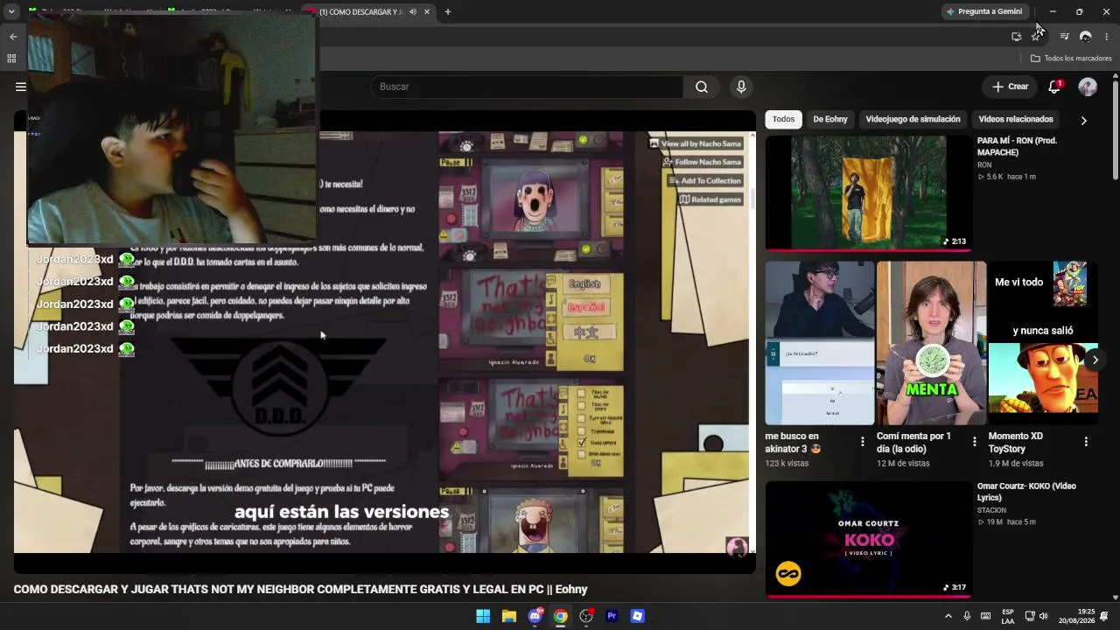Select the 'De Eohny' filter chip
Image resolution: width=1120 pixels, height=630 pixels.
point(830,119)
